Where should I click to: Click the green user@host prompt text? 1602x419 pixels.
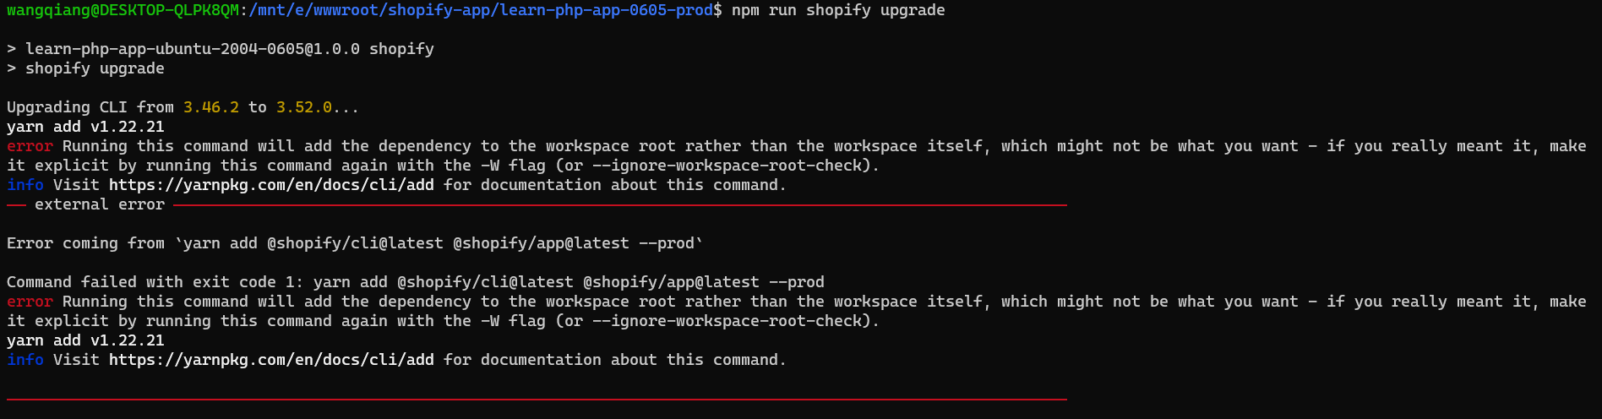(x=123, y=10)
